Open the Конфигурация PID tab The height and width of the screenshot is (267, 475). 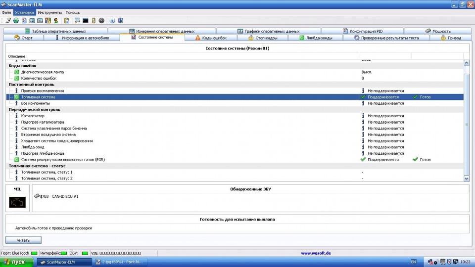pyautogui.click(x=362, y=31)
